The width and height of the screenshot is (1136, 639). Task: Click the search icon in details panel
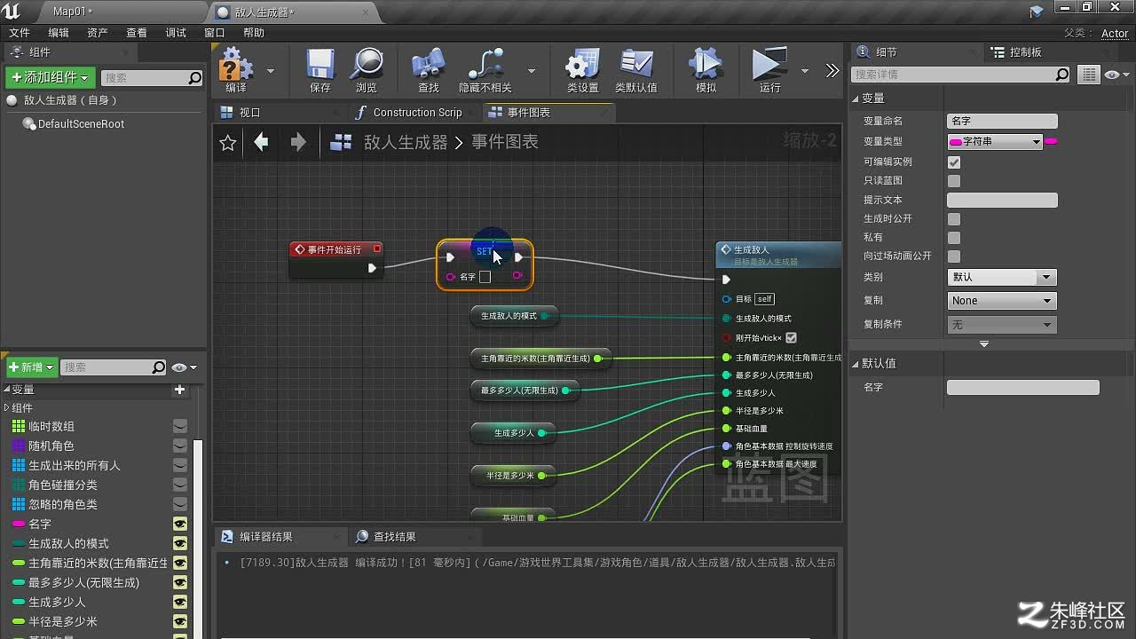coord(1062,75)
